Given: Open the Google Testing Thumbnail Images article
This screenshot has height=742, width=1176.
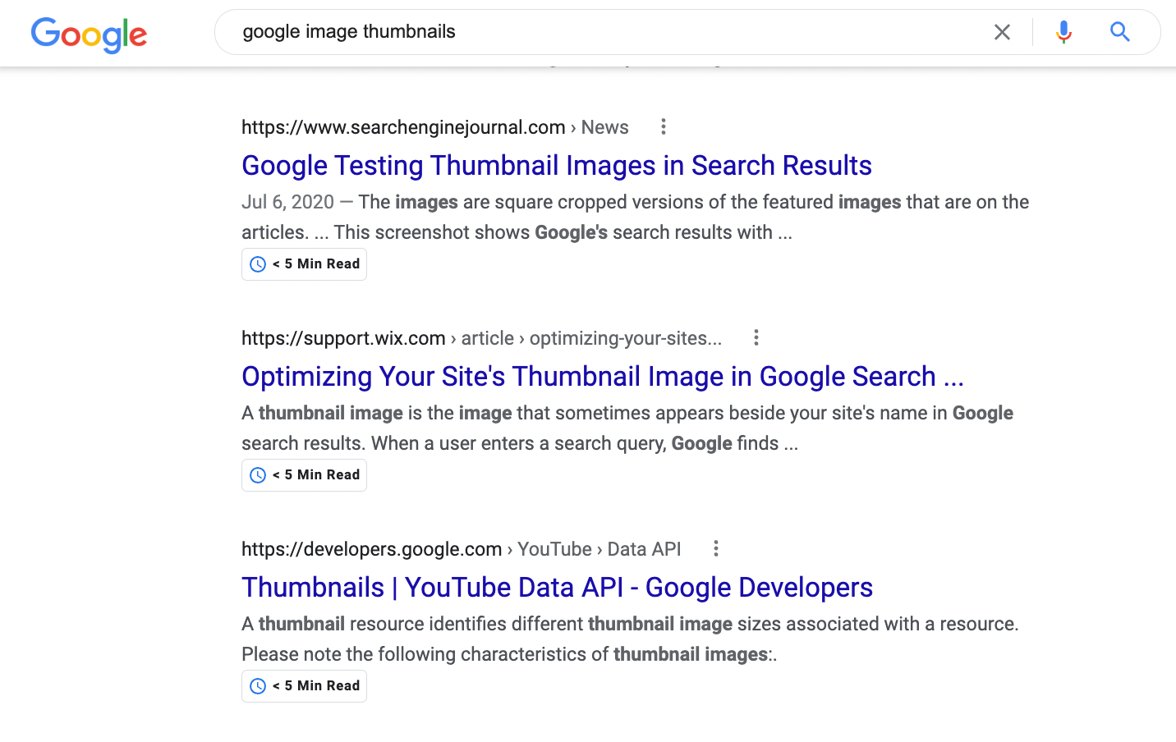Looking at the screenshot, I should [556, 165].
